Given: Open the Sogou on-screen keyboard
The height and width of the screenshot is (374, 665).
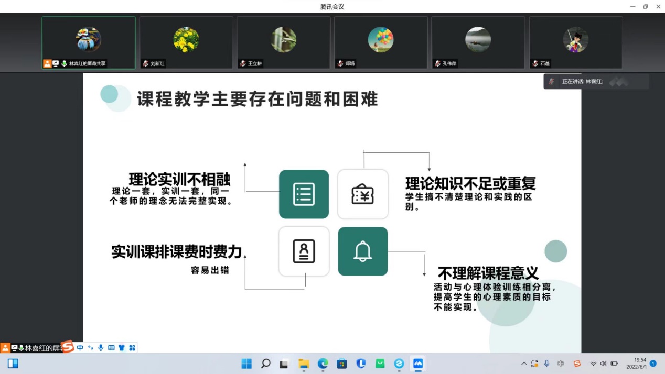Looking at the screenshot, I should [x=111, y=347].
